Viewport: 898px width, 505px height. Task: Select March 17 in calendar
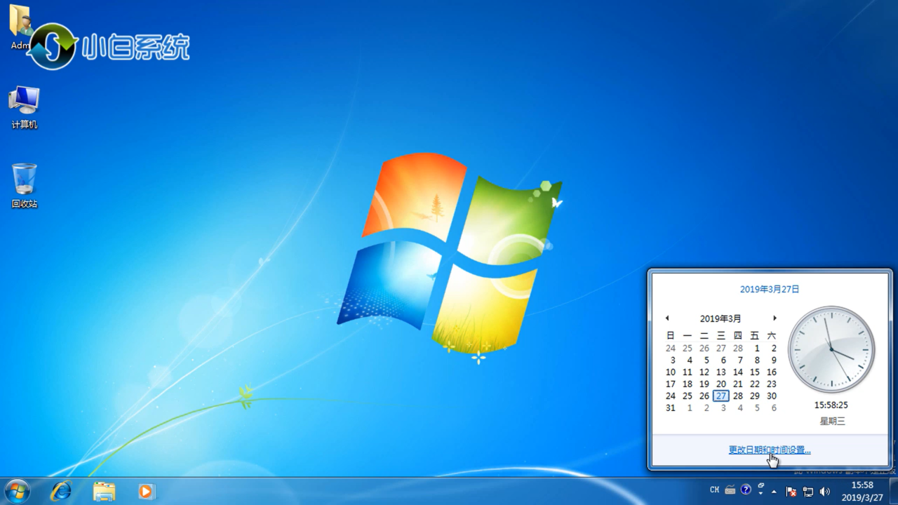point(671,384)
